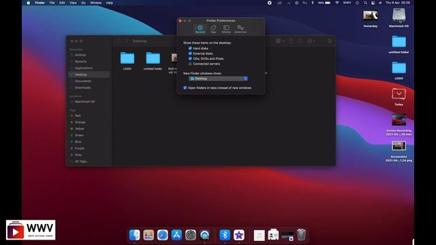The height and width of the screenshot is (245, 436).
Task: Open All Tags in Finder sidebar
Action: (89, 161)
